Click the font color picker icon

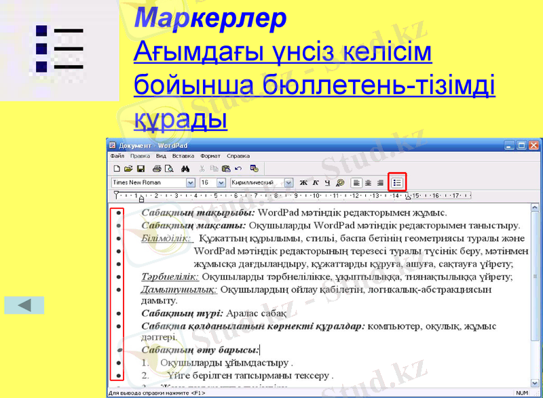[339, 182]
